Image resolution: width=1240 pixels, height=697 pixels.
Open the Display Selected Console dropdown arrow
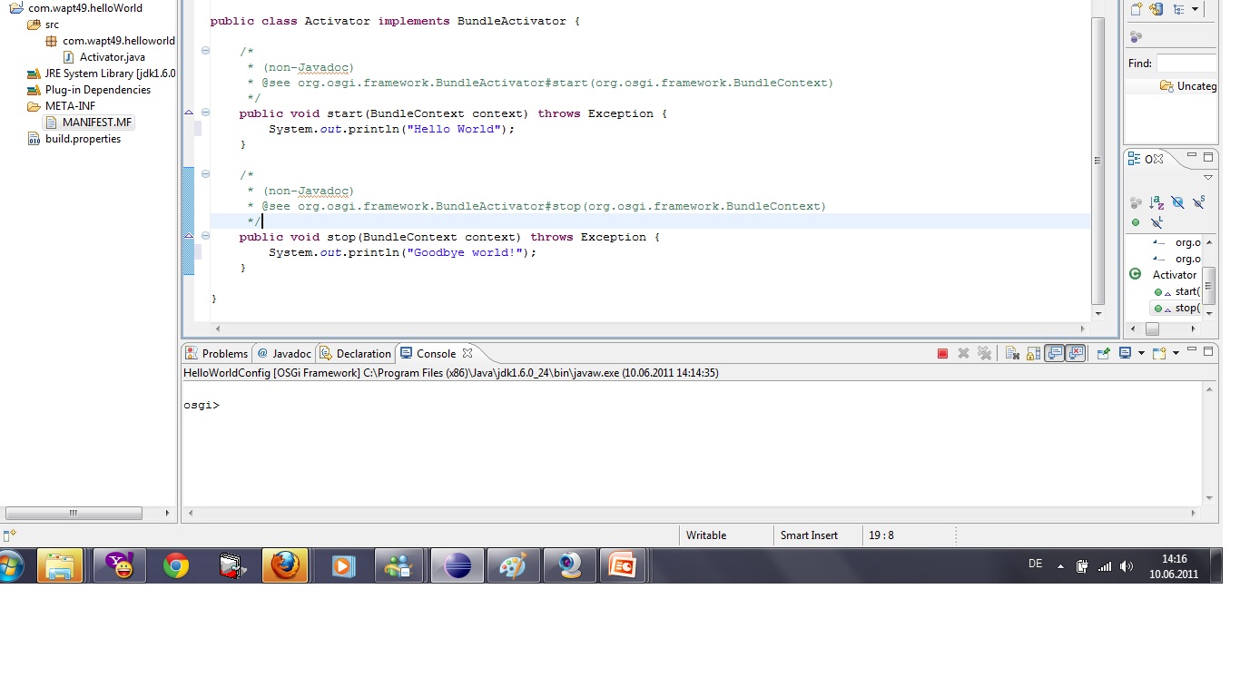[x=1140, y=354]
